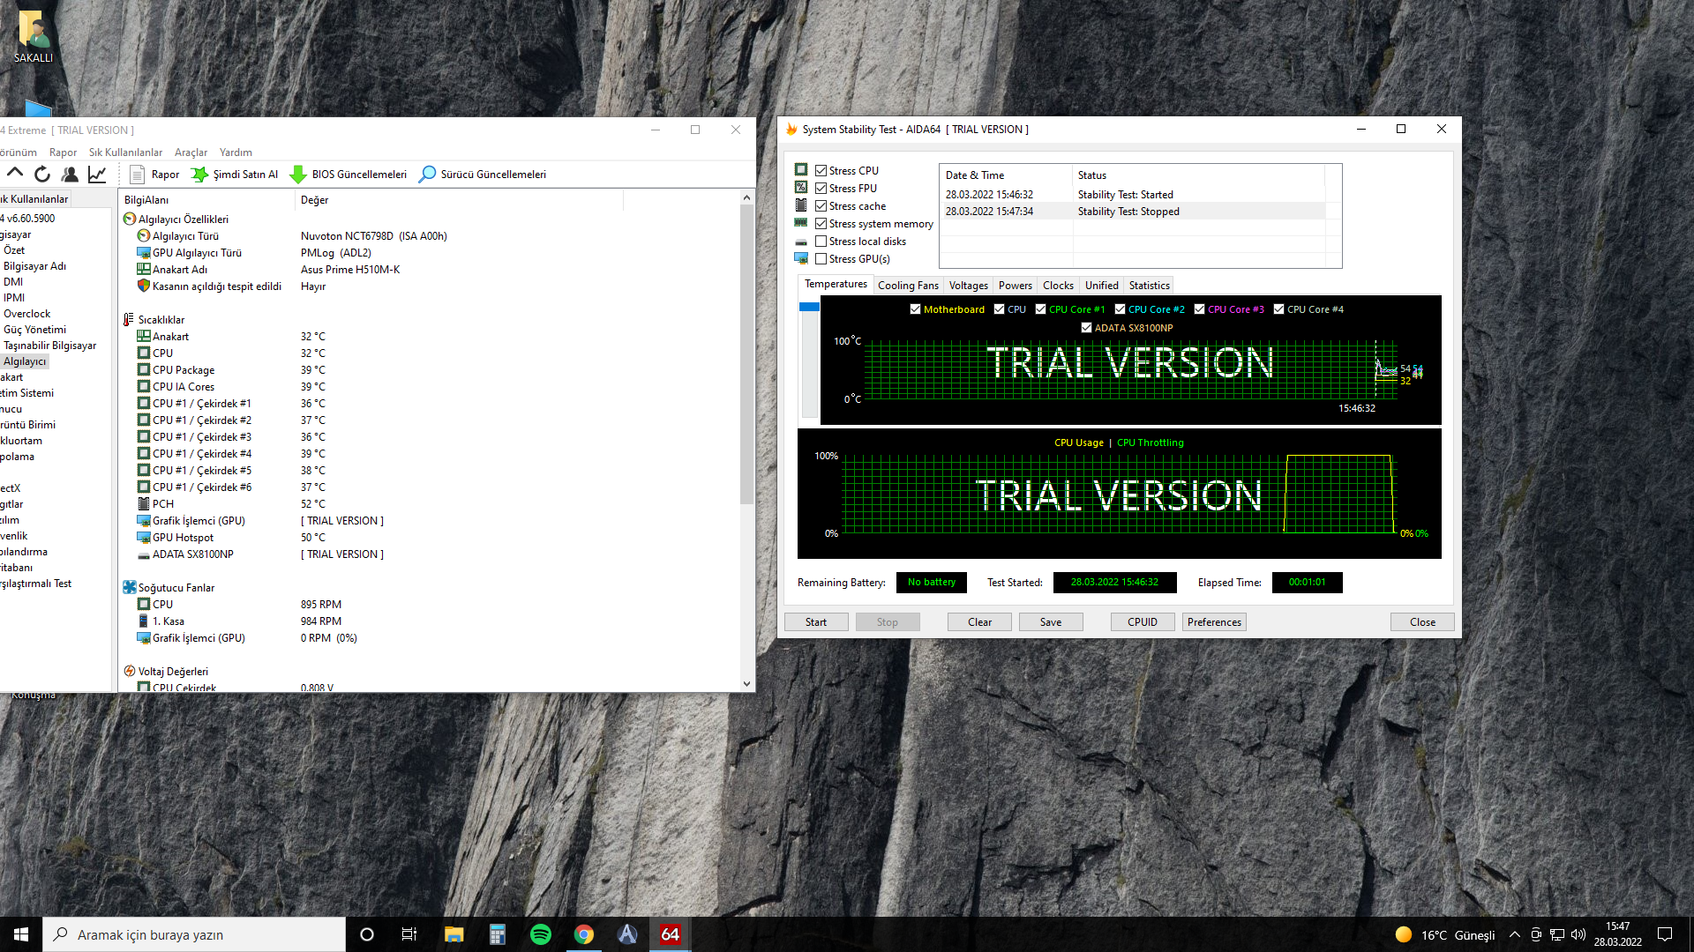
Task: Toggle Stress FPU checkbox
Action: (x=821, y=189)
